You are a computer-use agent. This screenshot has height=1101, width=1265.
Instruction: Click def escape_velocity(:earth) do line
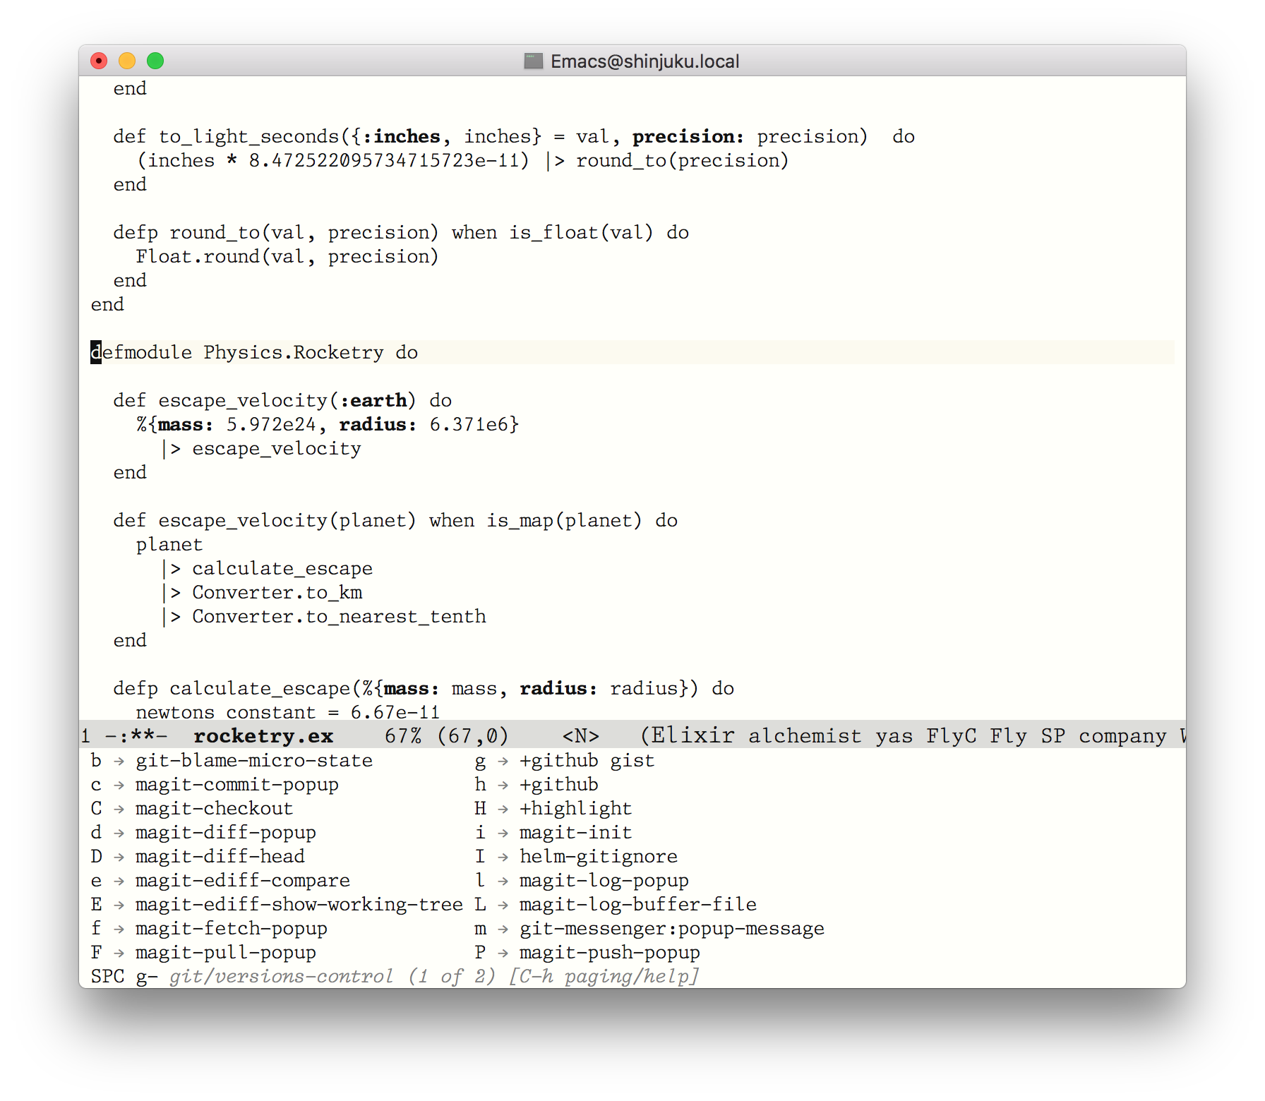[x=282, y=400]
